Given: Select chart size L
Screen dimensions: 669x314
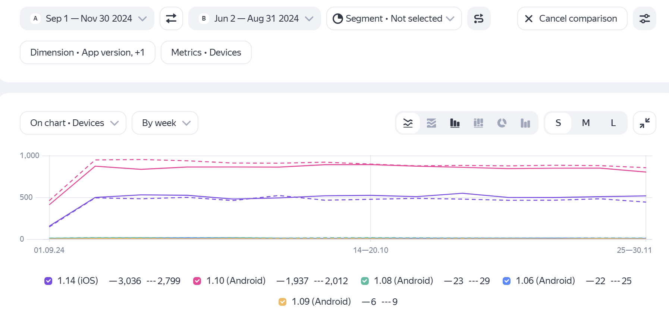Looking at the screenshot, I should [613, 123].
